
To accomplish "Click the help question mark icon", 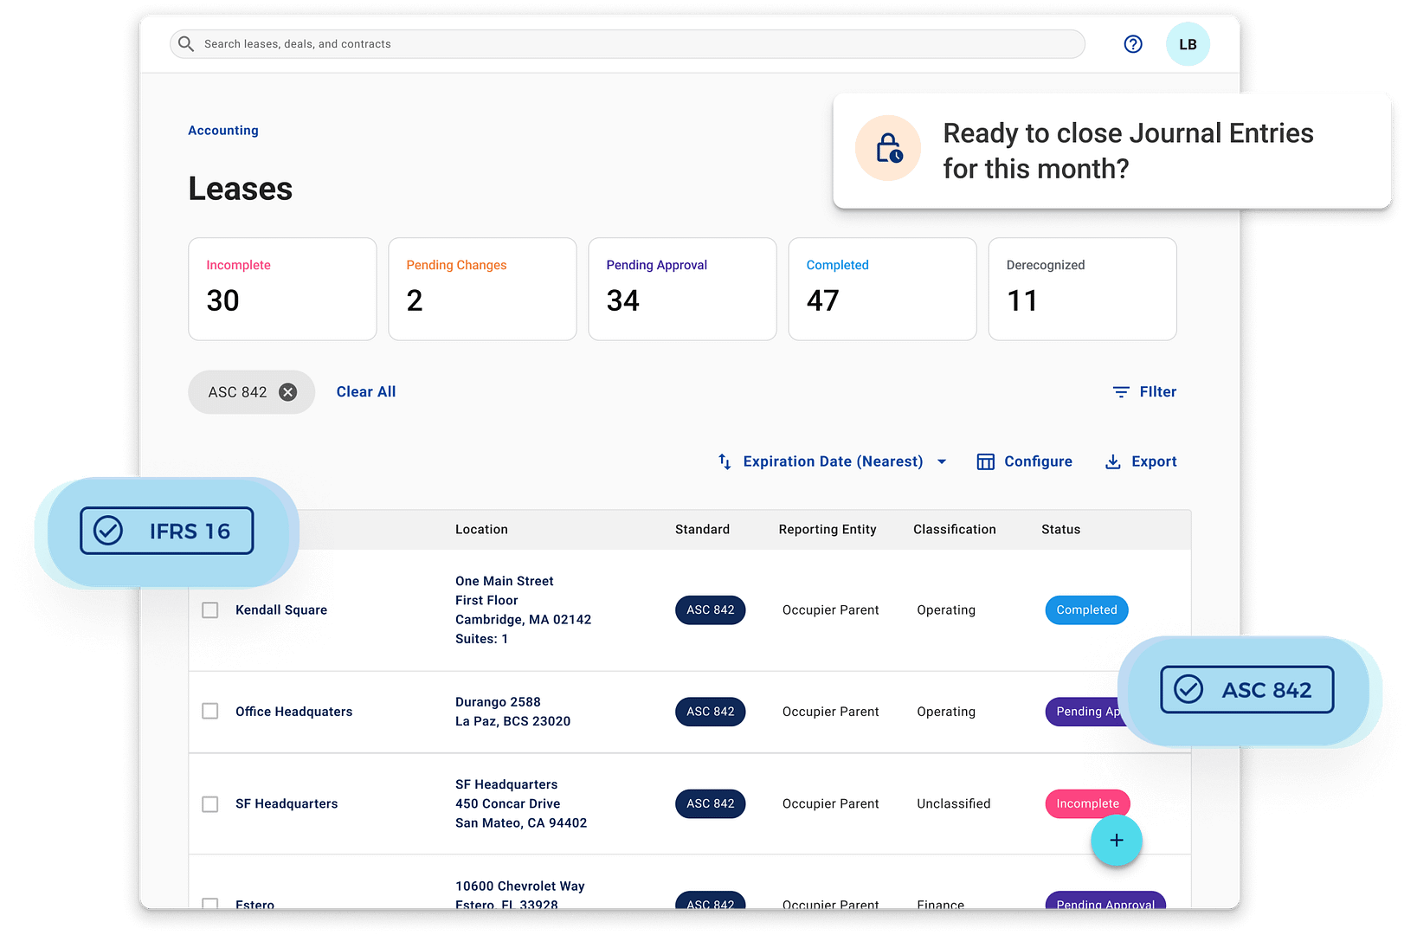I will [x=1132, y=44].
